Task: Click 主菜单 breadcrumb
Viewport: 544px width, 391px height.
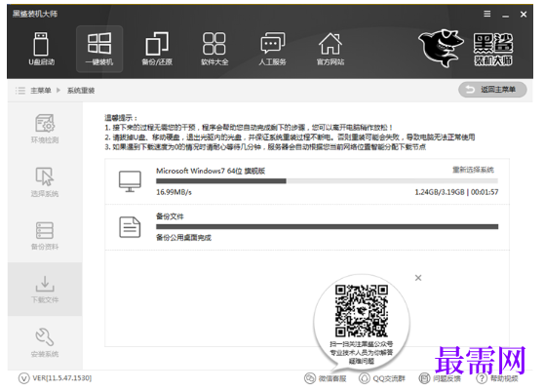Action: tap(41, 91)
